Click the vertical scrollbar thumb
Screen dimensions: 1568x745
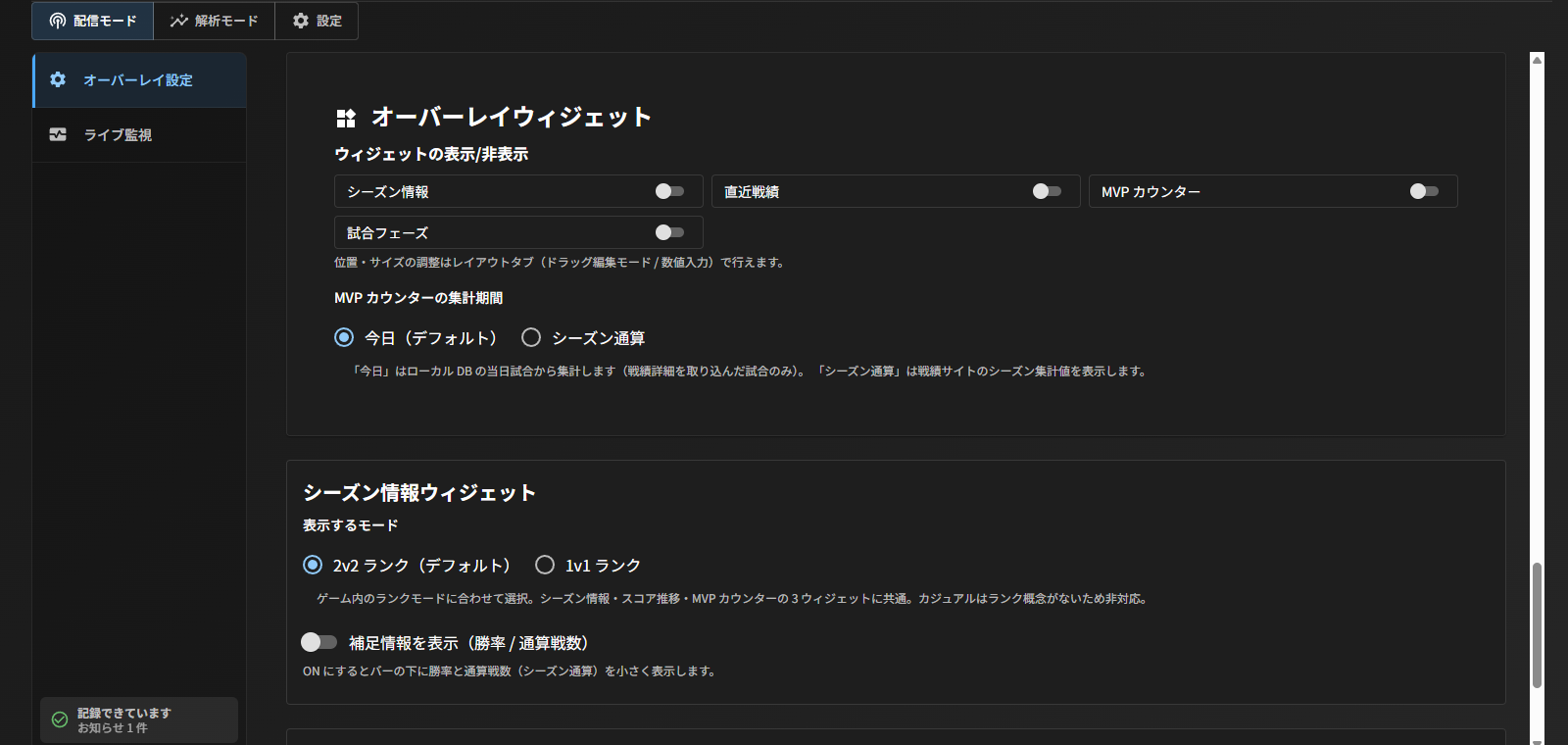(1537, 625)
